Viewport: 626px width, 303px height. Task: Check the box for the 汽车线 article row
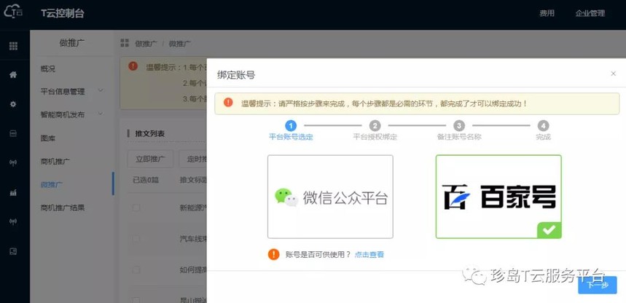pos(136,239)
